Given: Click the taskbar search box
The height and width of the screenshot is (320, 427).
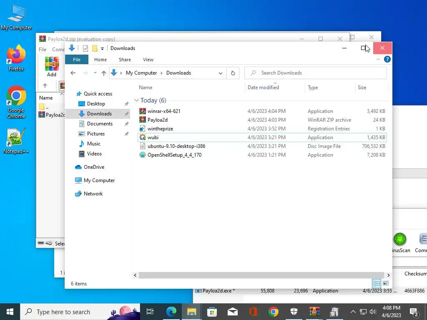Looking at the screenshot, I should [x=80, y=312].
